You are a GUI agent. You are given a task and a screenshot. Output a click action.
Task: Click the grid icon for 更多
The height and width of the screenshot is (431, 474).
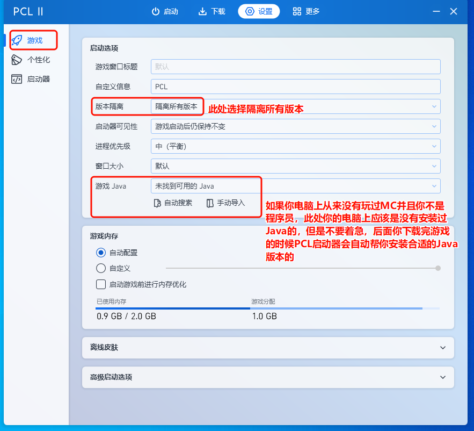(297, 11)
